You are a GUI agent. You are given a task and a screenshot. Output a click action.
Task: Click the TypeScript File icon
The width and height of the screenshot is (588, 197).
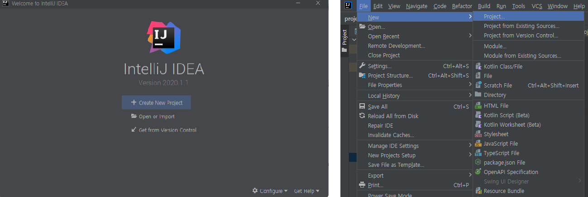[478, 153]
